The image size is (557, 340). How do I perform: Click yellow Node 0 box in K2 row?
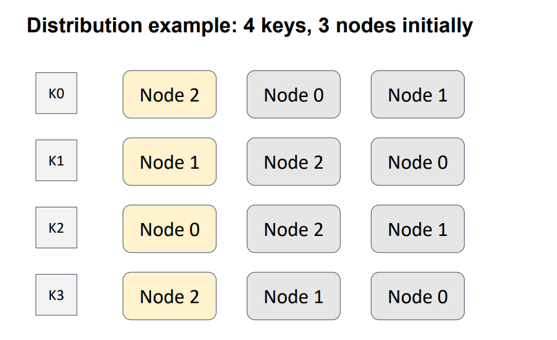(x=169, y=229)
